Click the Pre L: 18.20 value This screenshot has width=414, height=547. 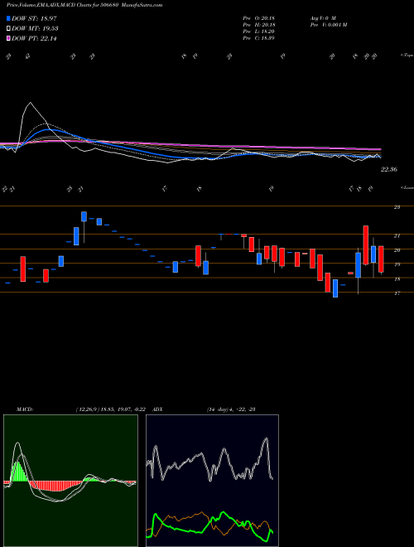[259, 31]
